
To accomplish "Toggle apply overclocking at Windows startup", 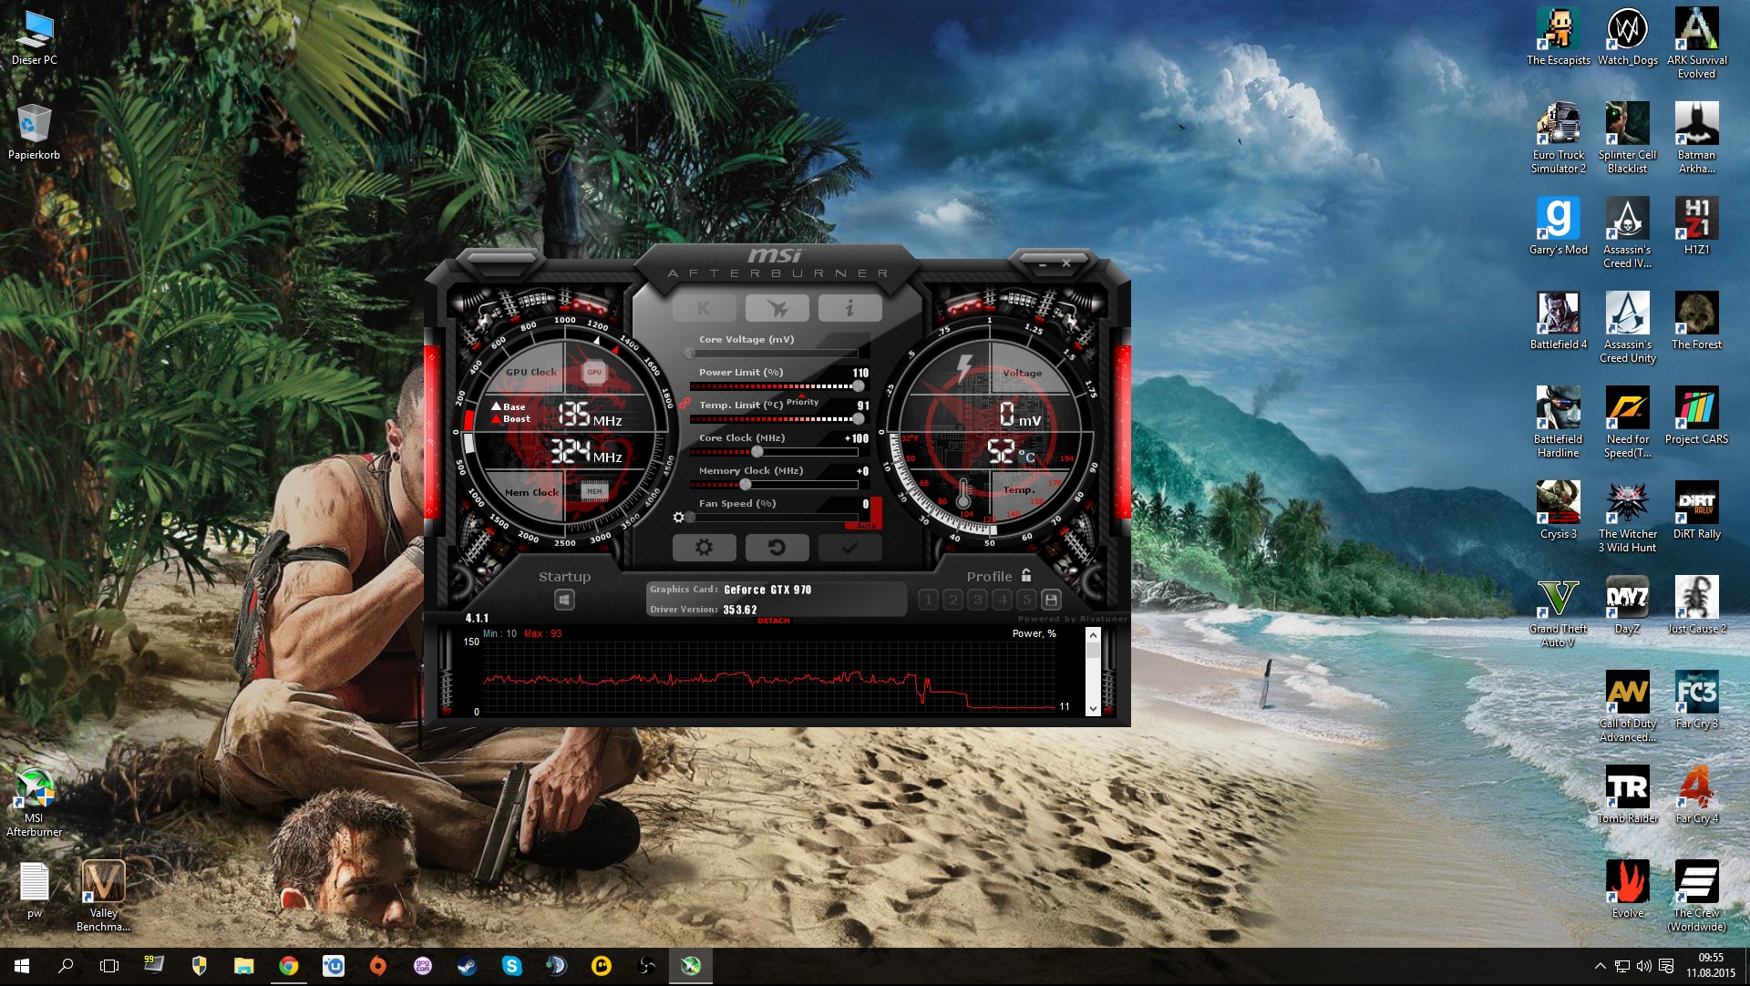I will (564, 600).
